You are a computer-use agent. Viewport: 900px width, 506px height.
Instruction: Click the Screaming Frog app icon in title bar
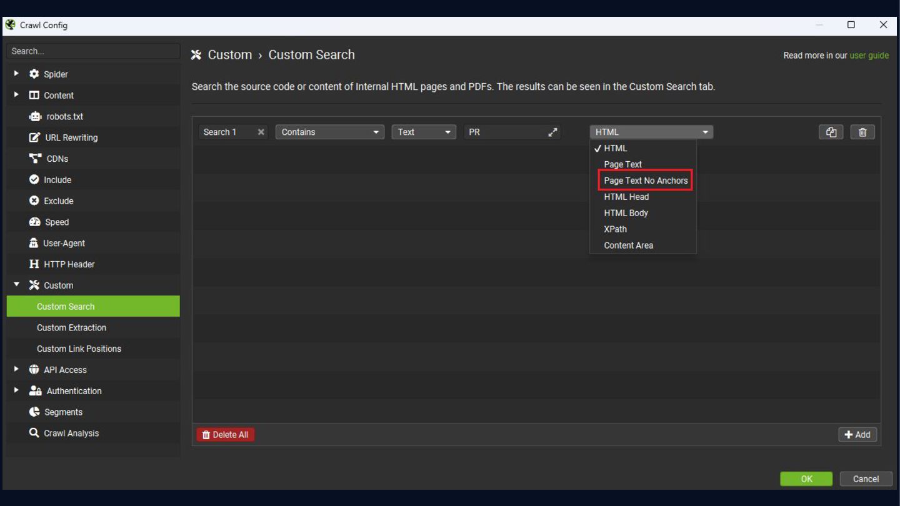10,25
